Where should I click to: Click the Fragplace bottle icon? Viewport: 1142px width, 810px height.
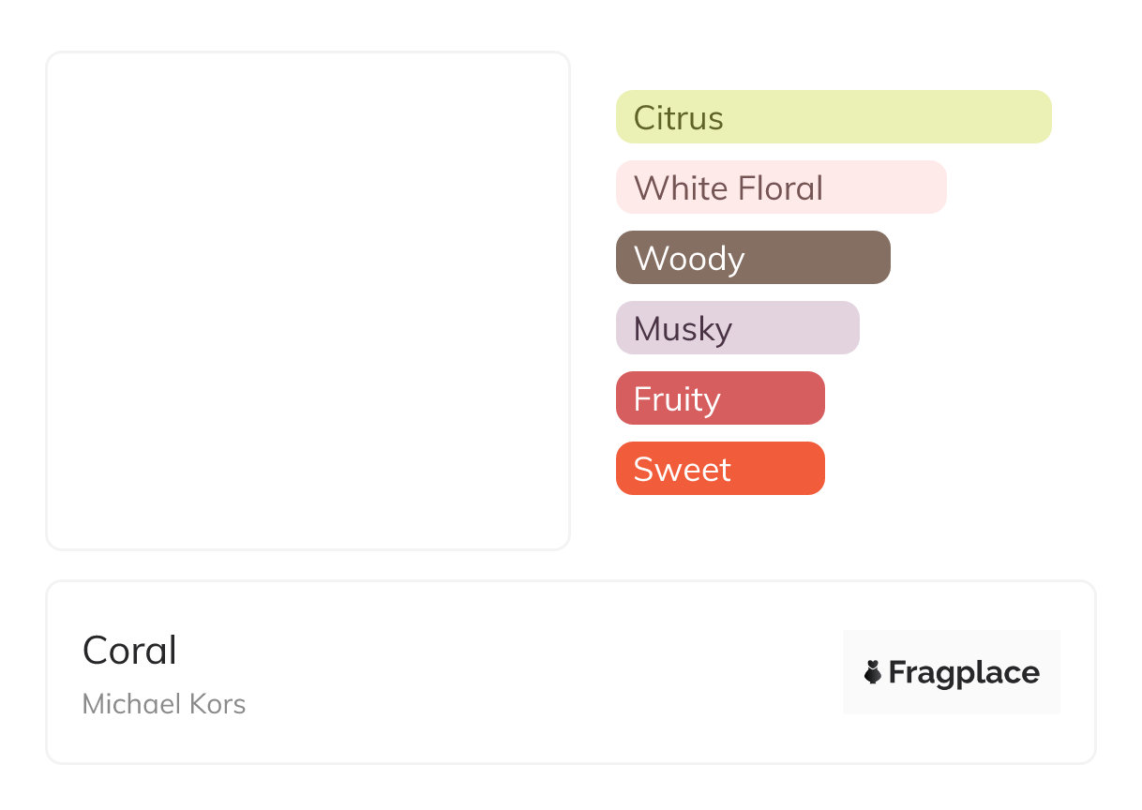point(873,672)
